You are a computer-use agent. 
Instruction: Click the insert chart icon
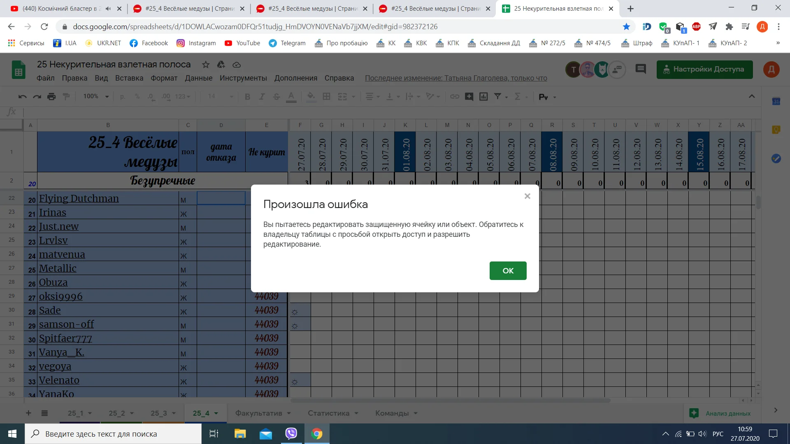pyautogui.click(x=483, y=97)
